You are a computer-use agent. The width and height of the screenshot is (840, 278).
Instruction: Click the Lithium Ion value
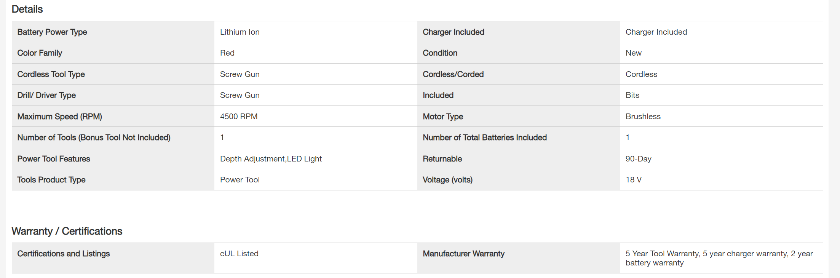[240, 32]
